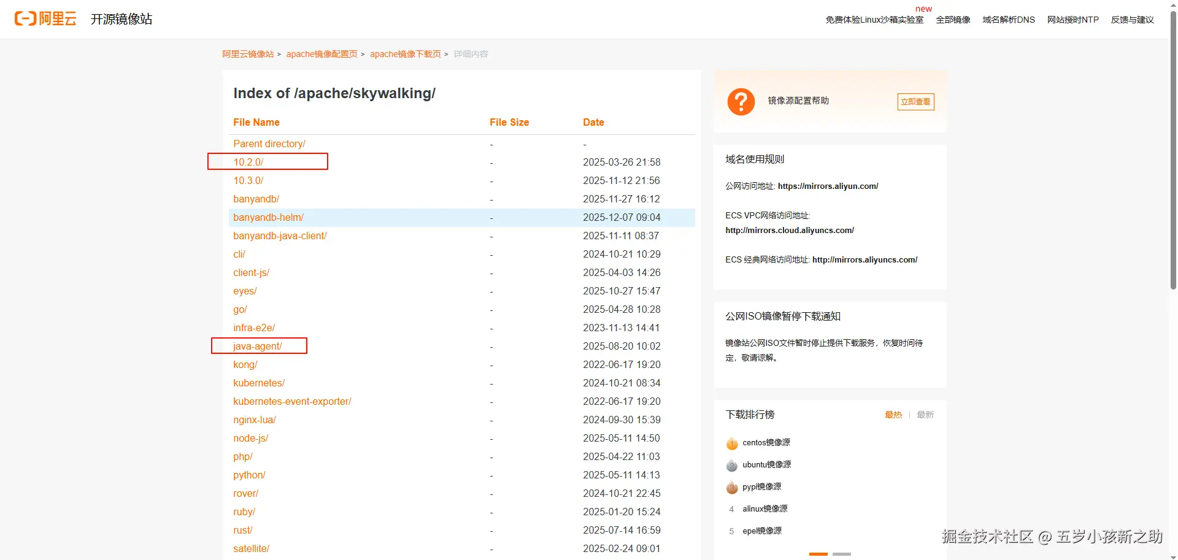Open the cli/ directory

(x=239, y=254)
